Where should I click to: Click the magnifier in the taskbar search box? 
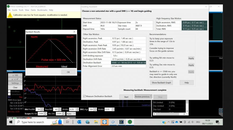pyautogui.click(x=18, y=122)
